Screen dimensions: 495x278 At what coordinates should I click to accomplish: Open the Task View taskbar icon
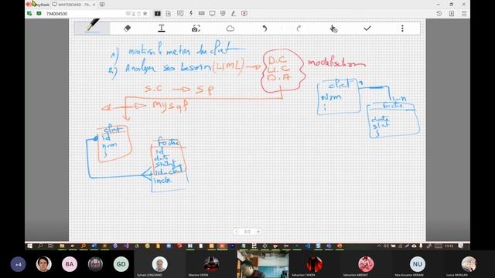coord(50,246)
